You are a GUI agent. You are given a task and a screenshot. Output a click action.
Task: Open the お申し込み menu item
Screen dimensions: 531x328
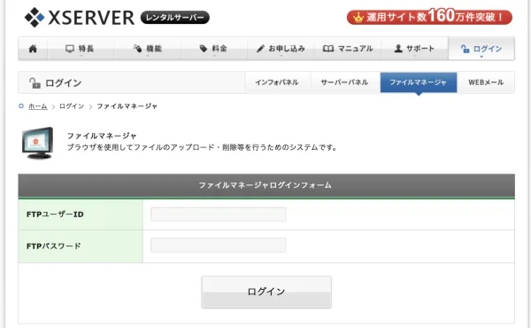click(x=281, y=49)
